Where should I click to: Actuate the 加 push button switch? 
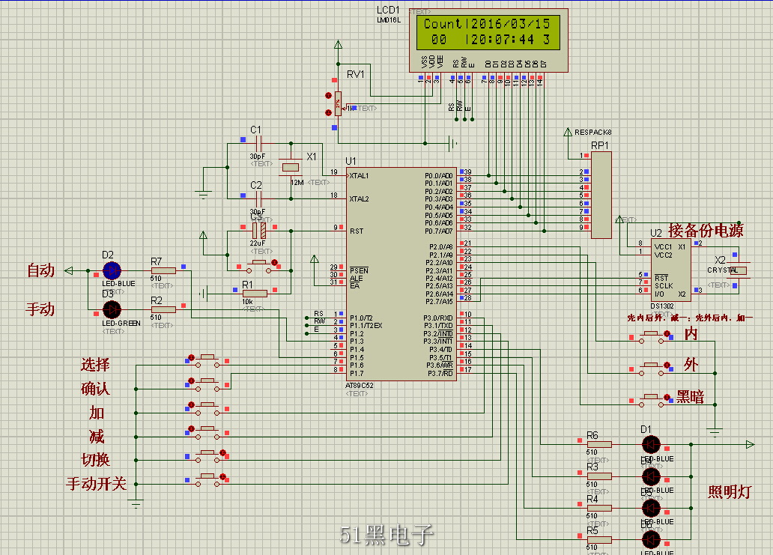click(x=207, y=409)
